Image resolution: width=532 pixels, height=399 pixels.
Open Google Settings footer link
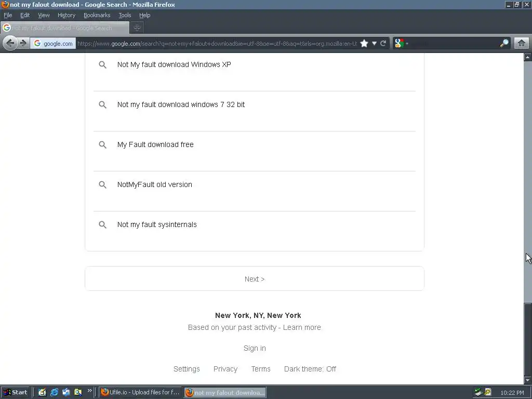[187, 369]
